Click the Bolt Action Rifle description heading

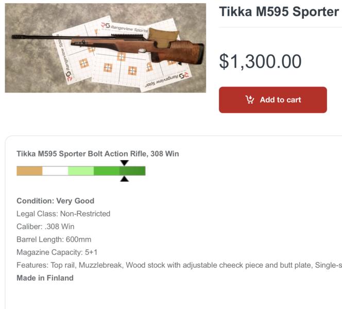click(x=98, y=154)
